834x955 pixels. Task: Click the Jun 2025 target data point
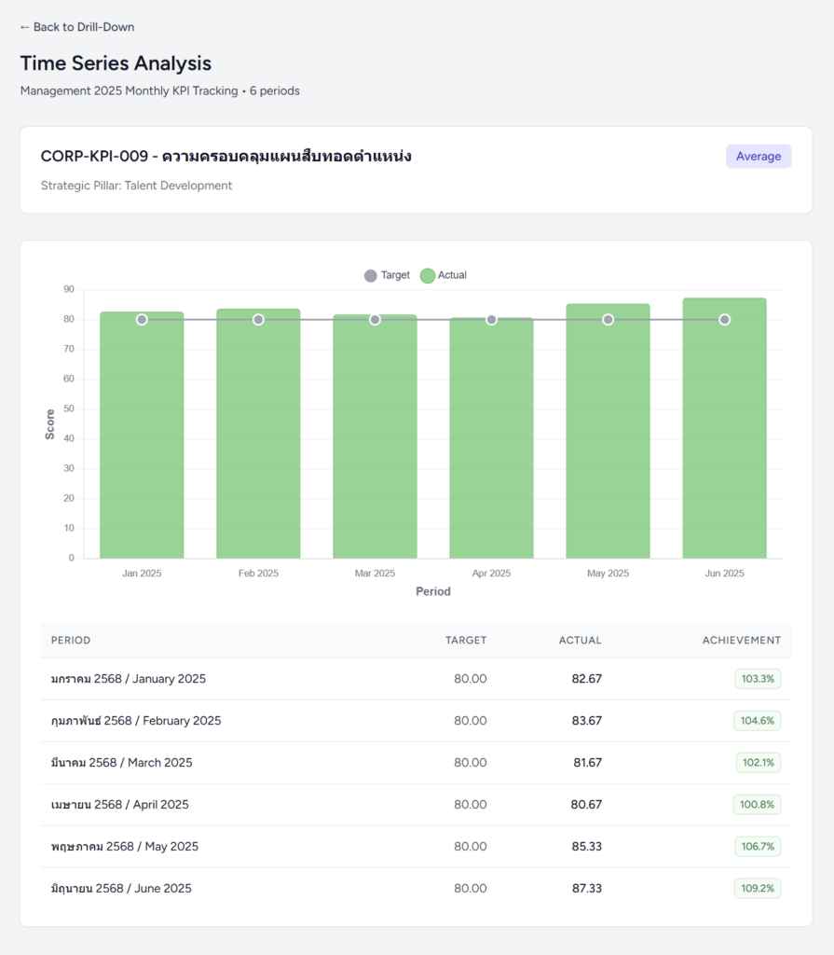pyautogui.click(x=724, y=320)
